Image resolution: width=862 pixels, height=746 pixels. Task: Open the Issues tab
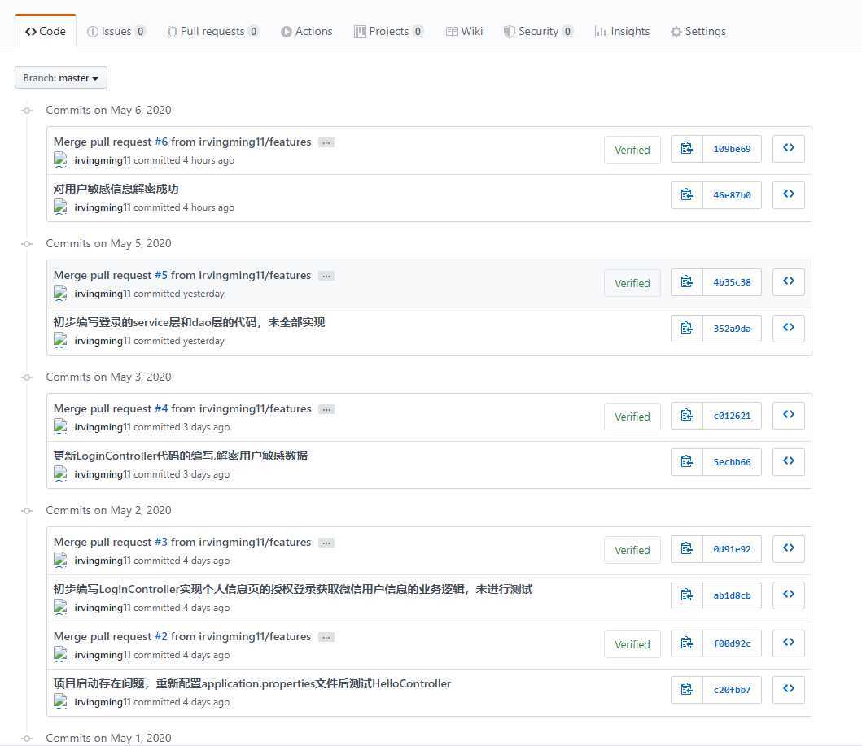pos(116,31)
